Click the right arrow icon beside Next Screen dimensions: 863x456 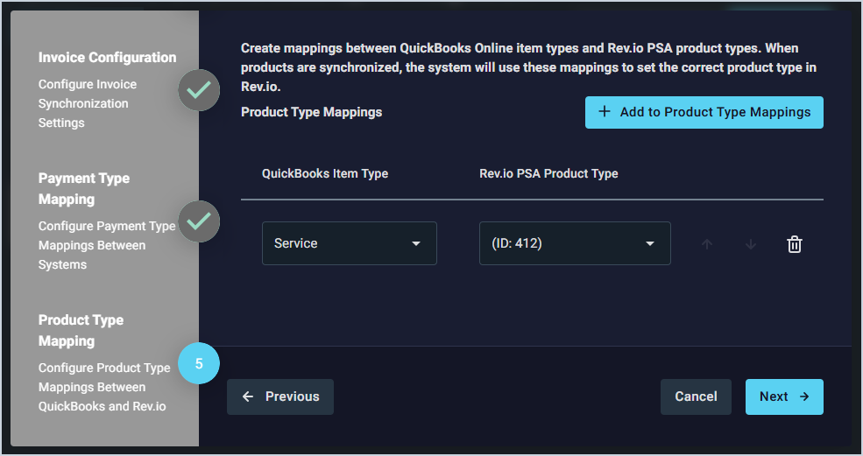[x=803, y=396]
